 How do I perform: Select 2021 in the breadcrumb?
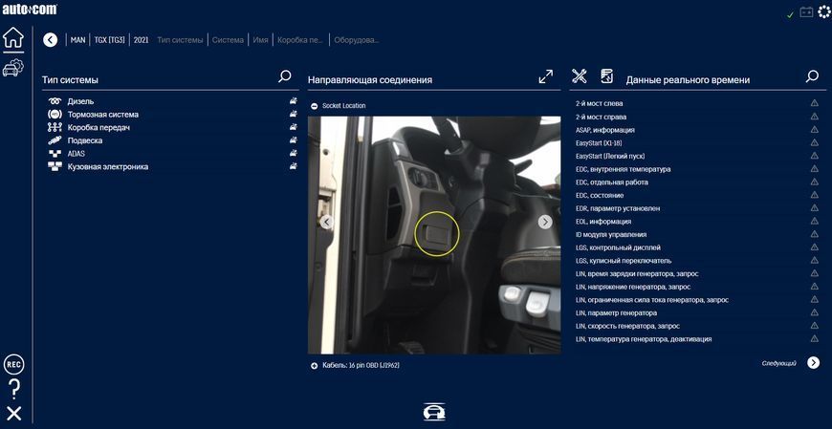tap(142, 40)
